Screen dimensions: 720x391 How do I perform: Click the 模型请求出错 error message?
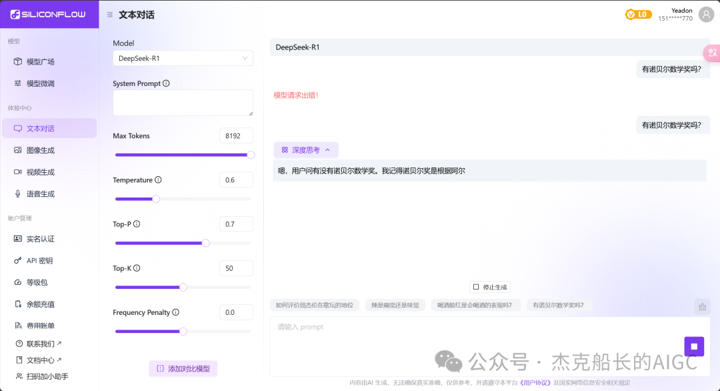(296, 95)
